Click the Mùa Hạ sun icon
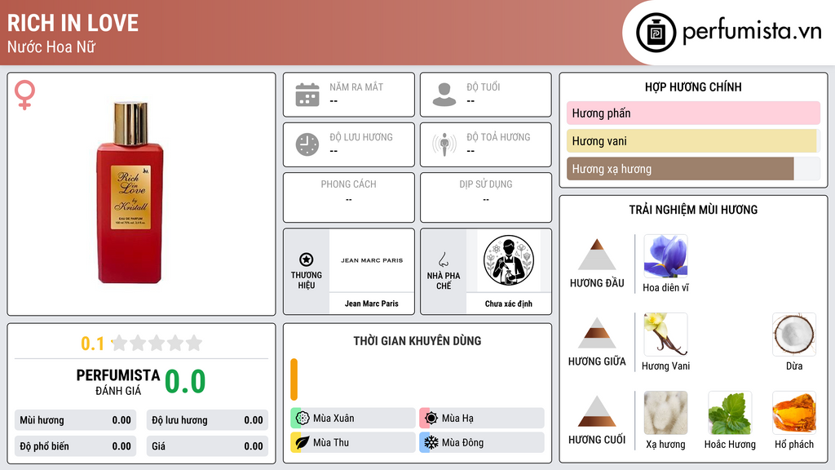 [431, 418]
